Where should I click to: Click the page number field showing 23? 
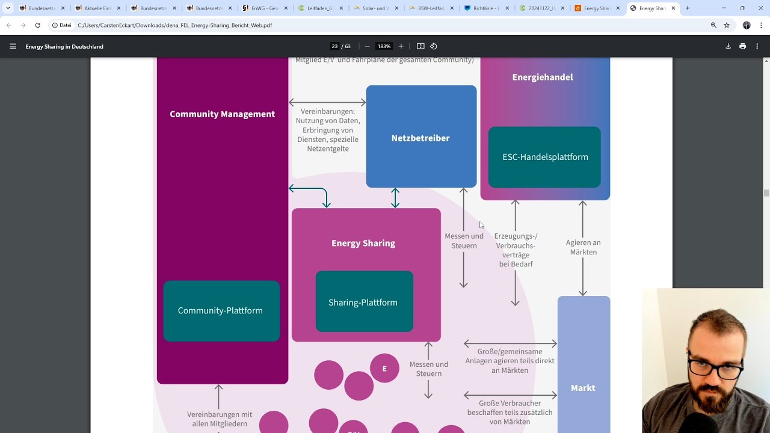(x=334, y=46)
